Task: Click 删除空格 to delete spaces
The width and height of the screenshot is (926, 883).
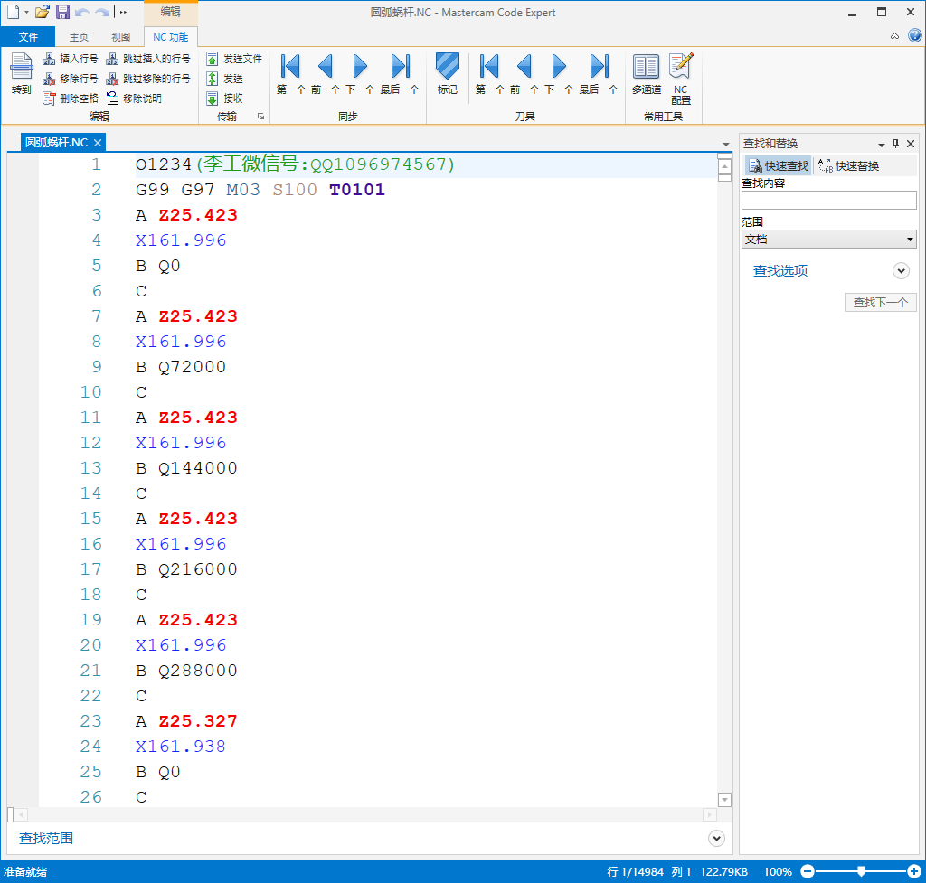Action: click(x=70, y=98)
